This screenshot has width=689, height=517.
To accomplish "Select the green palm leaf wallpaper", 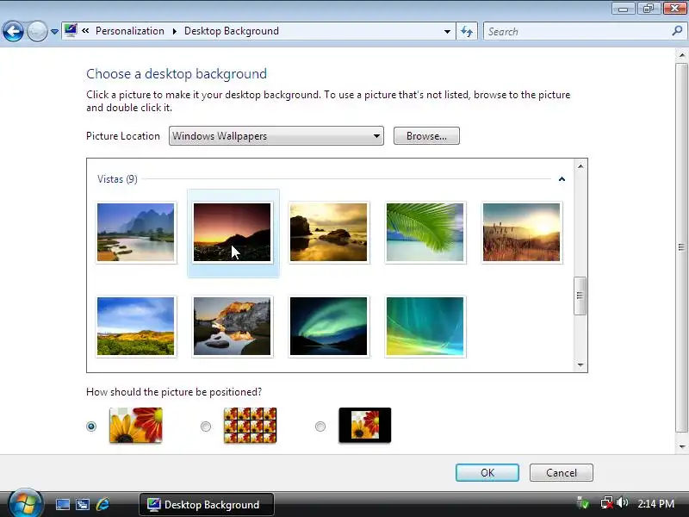I will (425, 232).
